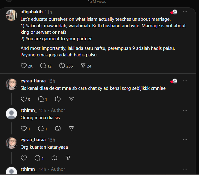
Task: Repost eyraa_tiaraa's 'Sis kenal diaa' reply
Action: point(57,99)
